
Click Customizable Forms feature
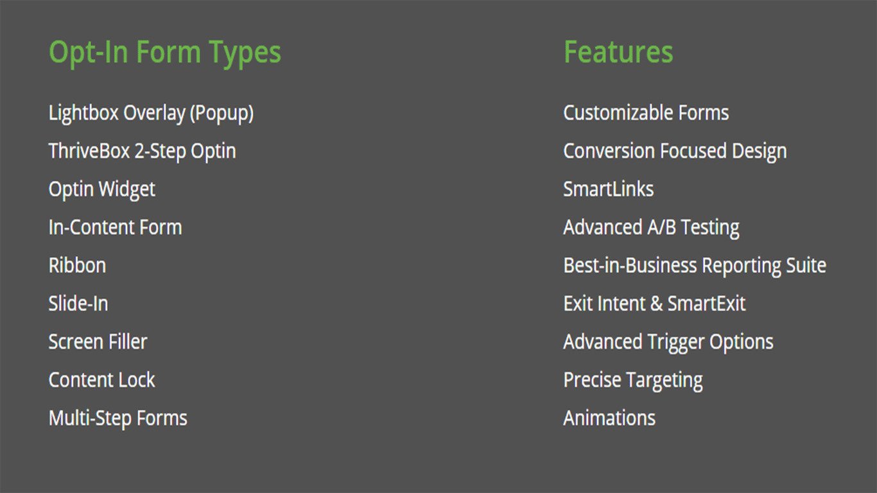tap(646, 113)
